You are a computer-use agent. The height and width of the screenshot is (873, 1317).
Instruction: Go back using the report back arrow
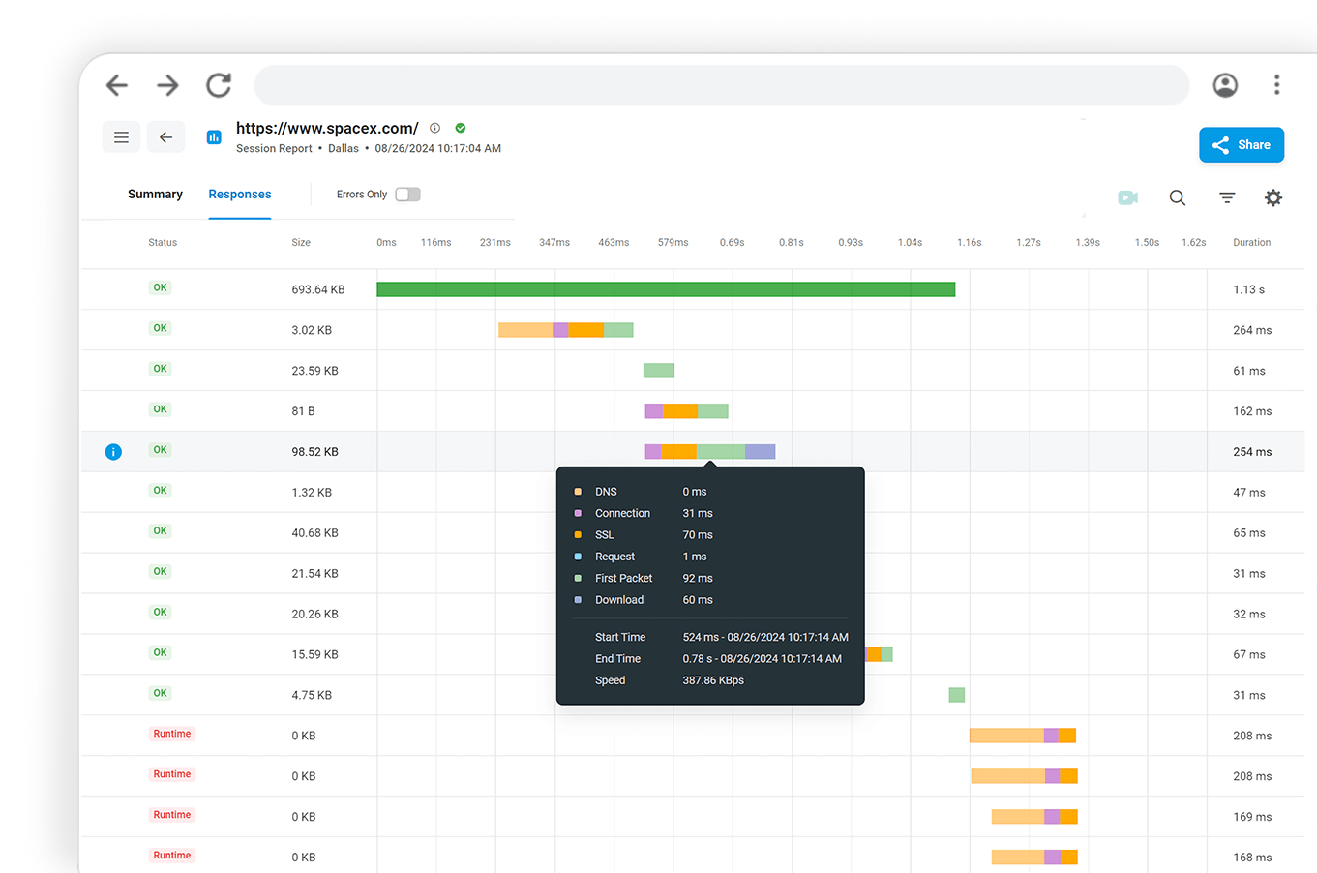165,136
